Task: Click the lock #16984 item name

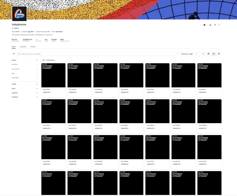Action: click(x=124, y=161)
